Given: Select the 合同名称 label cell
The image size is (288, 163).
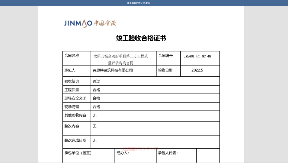Looking at the screenshot, I should (x=72, y=56).
